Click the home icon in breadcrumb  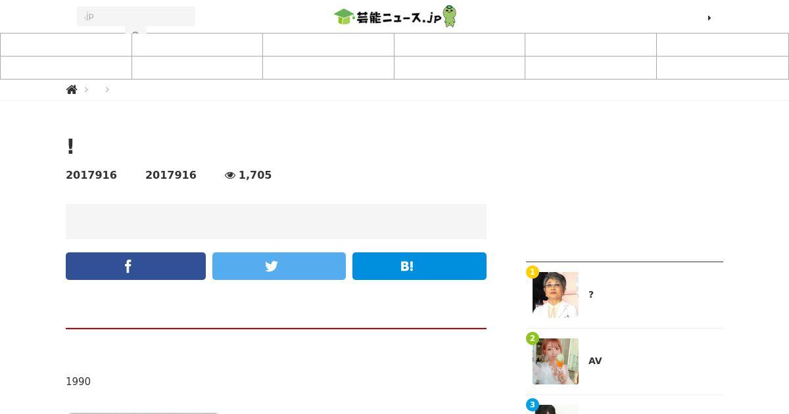click(72, 89)
